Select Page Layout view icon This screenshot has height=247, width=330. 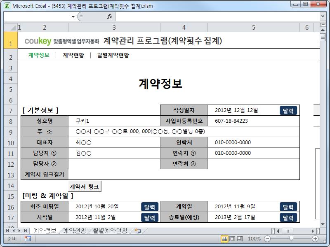pyautogui.click(x=232, y=239)
